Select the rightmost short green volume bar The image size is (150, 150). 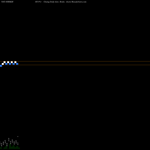[19, 148]
